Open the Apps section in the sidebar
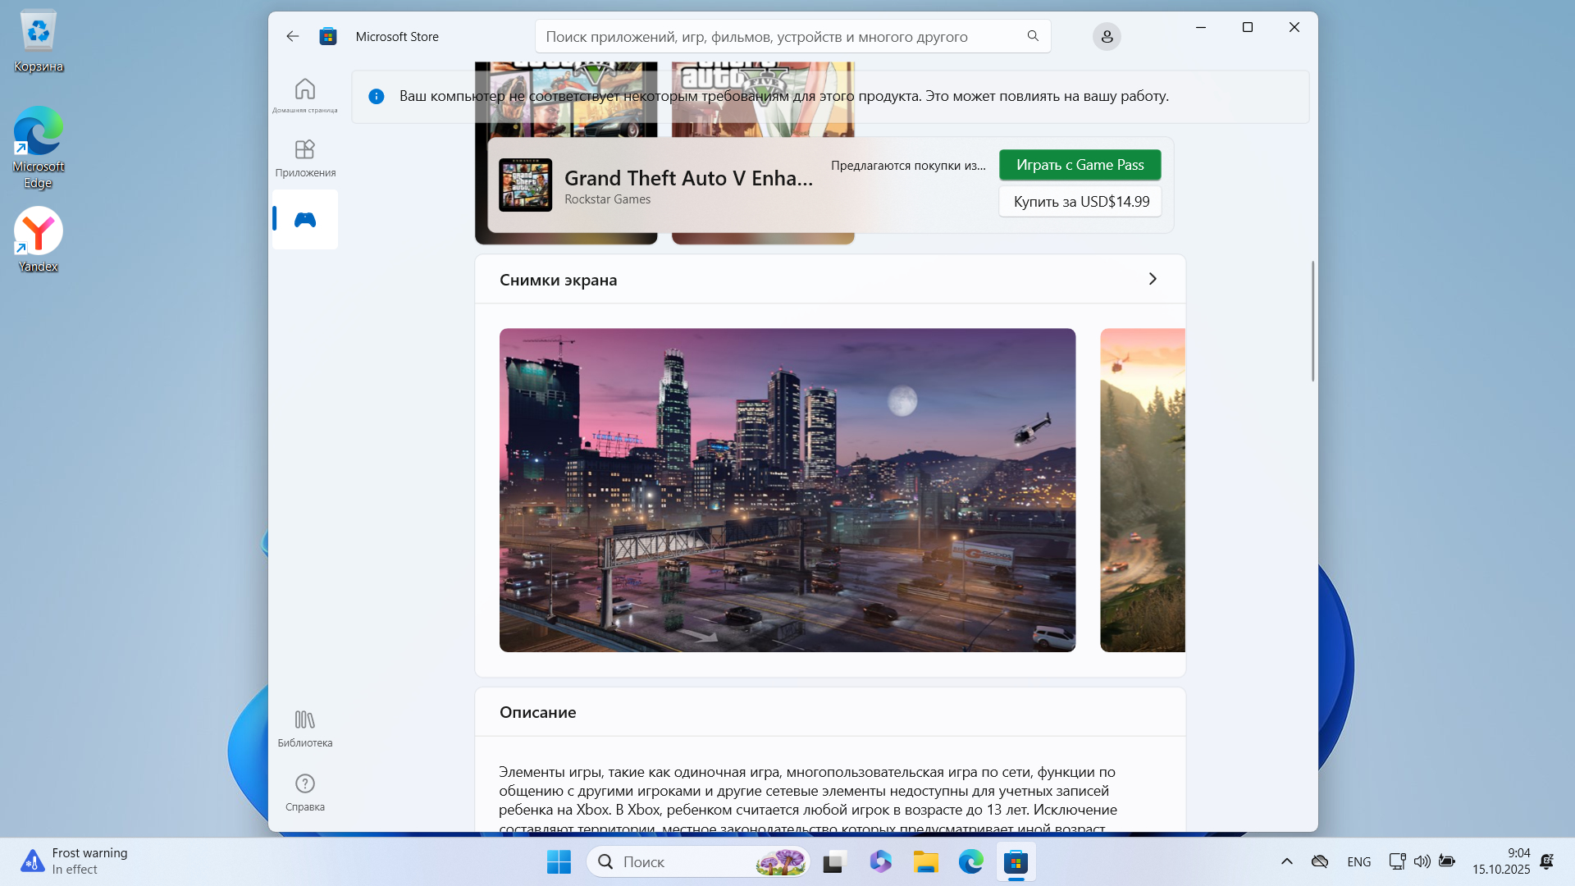The width and height of the screenshot is (1575, 886). pos(304,158)
